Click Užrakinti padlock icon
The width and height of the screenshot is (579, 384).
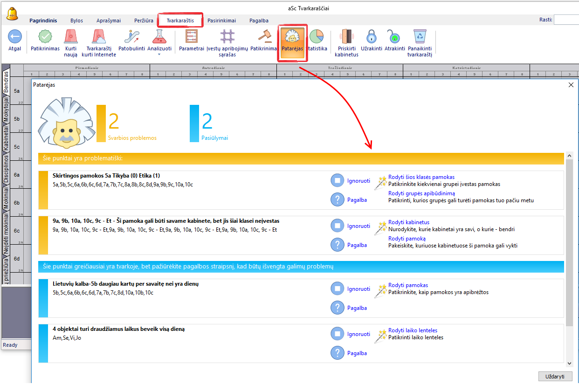pyautogui.click(x=371, y=37)
